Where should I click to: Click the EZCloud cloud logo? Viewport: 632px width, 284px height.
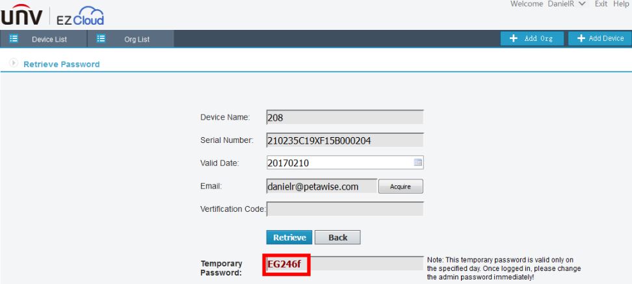pyautogui.click(x=85, y=14)
